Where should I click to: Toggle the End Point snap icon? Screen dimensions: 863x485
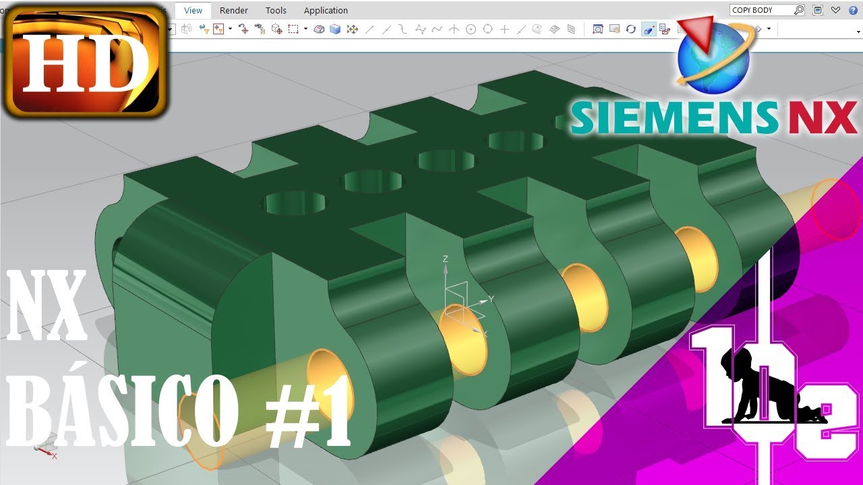click(369, 29)
